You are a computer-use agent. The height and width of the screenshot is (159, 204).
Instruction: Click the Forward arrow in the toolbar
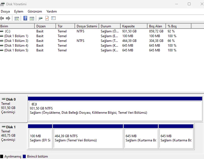(8, 18)
